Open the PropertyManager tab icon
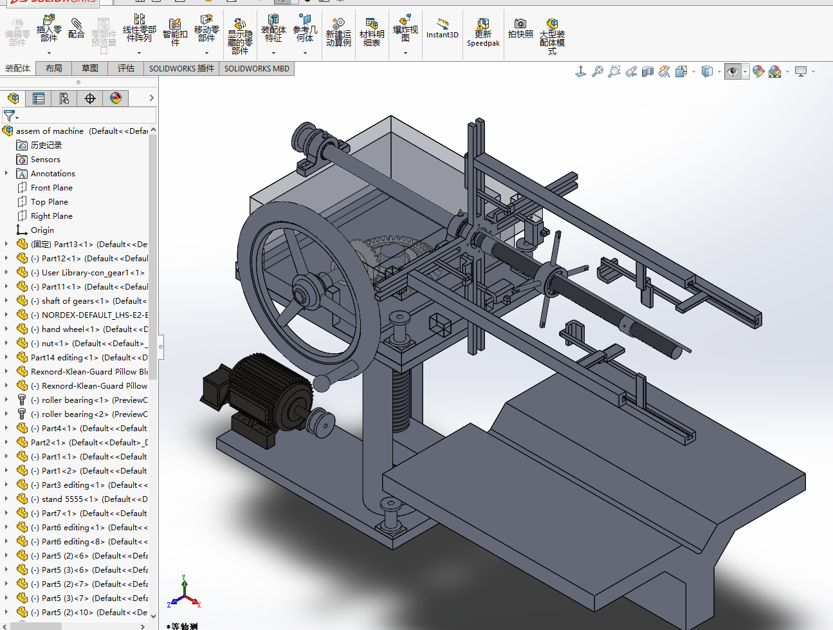833x630 pixels. [39, 98]
